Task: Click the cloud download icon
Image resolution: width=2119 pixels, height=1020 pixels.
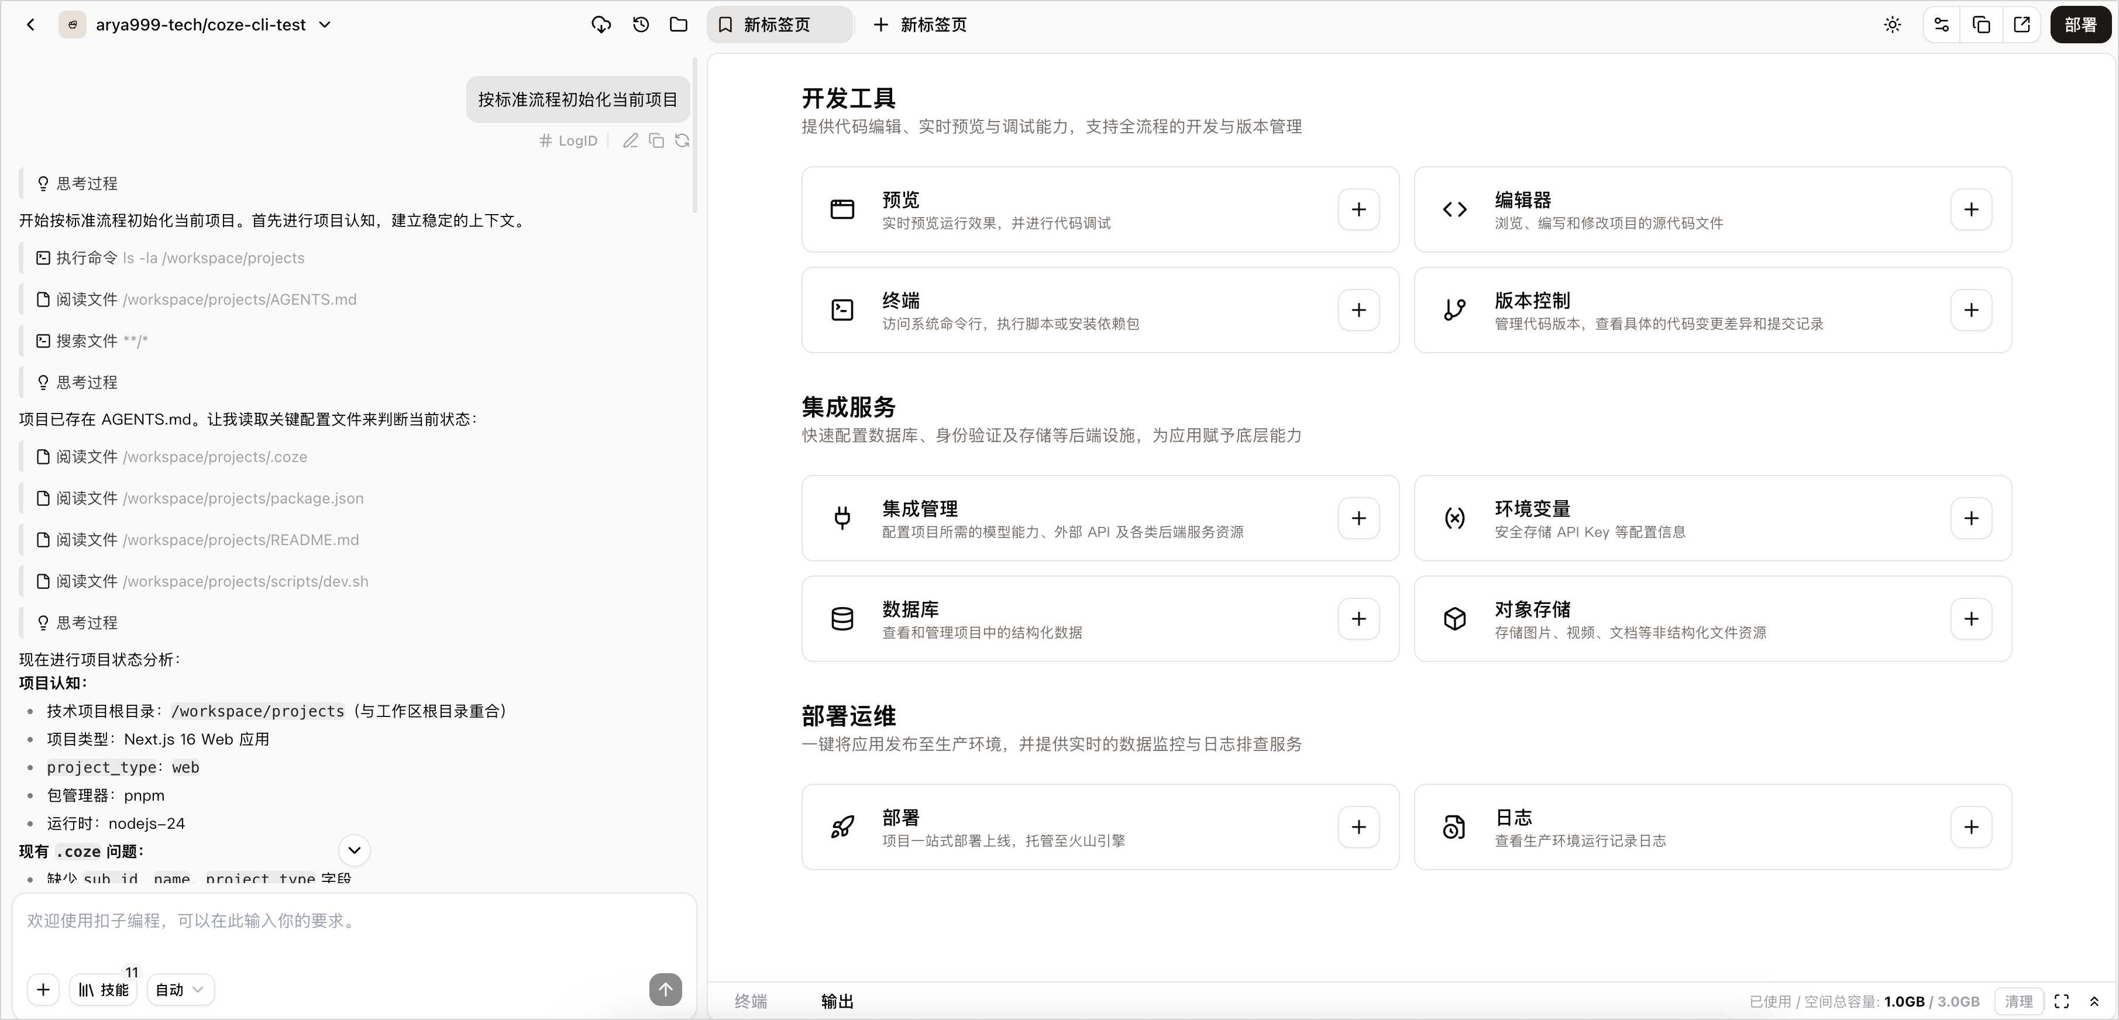Action: click(601, 25)
